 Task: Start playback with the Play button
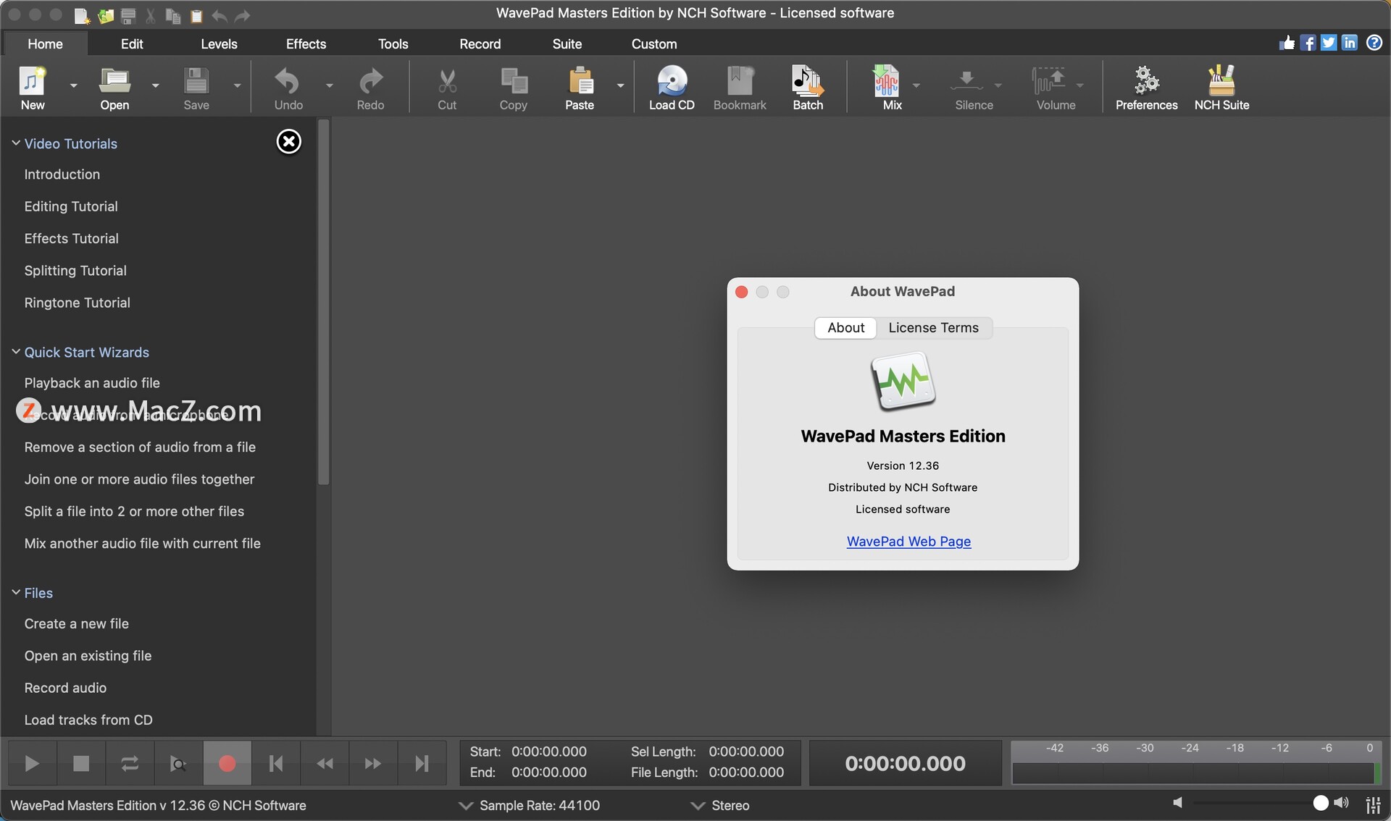point(32,764)
